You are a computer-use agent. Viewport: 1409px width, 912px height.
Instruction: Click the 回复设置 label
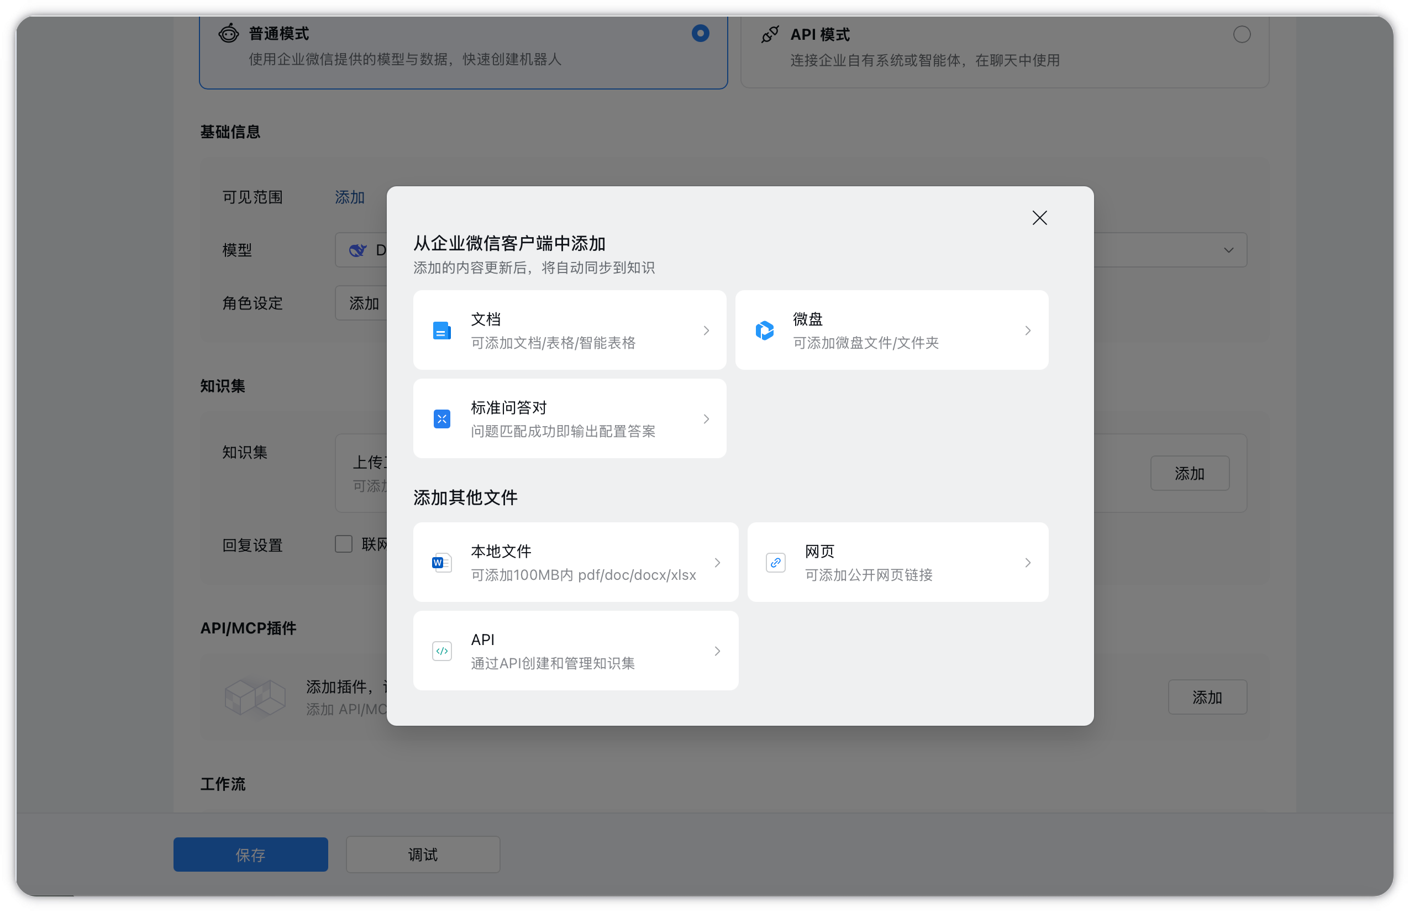click(252, 545)
